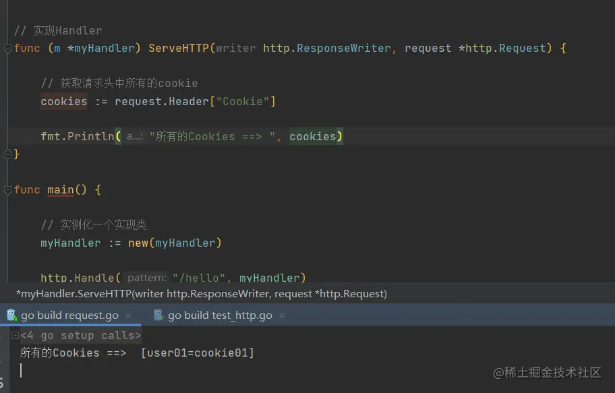Click the Go gopher icon on request.go tab
Viewport: 615px width, 393px height.
click(x=11, y=315)
